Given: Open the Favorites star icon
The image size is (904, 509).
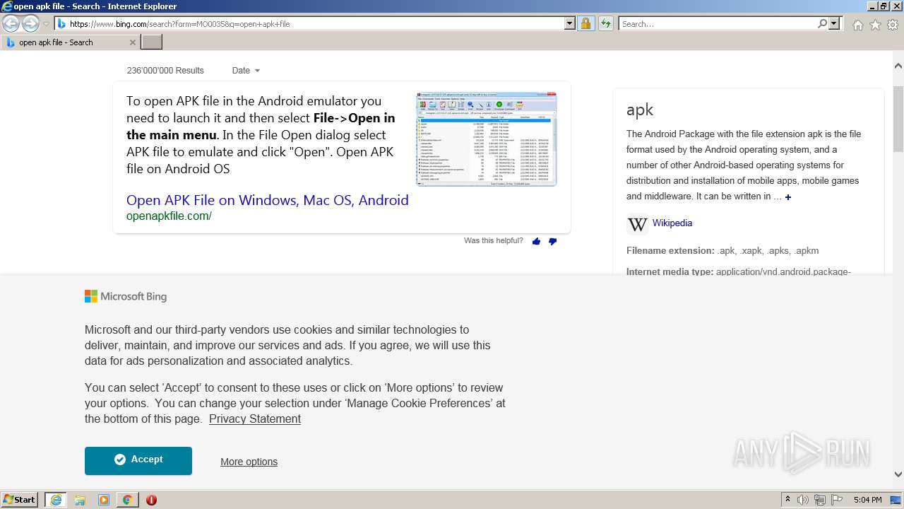Looking at the screenshot, I should 875,25.
